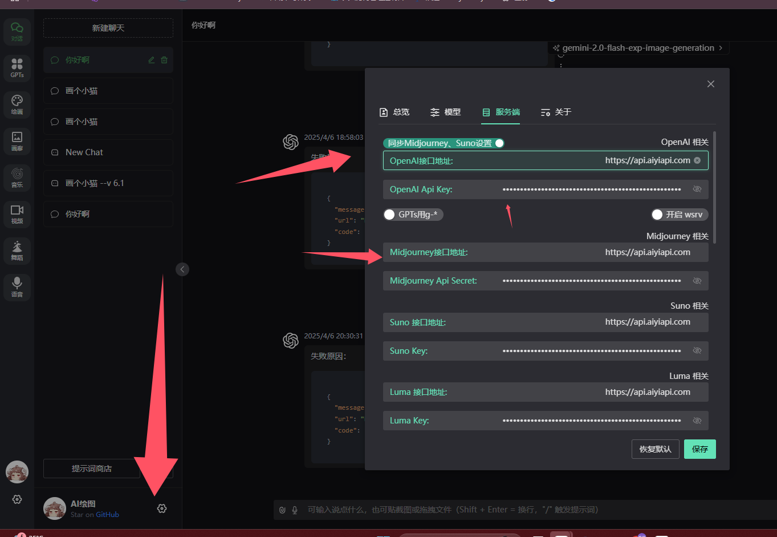Click the gear icon at bottom of left icon bar

point(17,499)
